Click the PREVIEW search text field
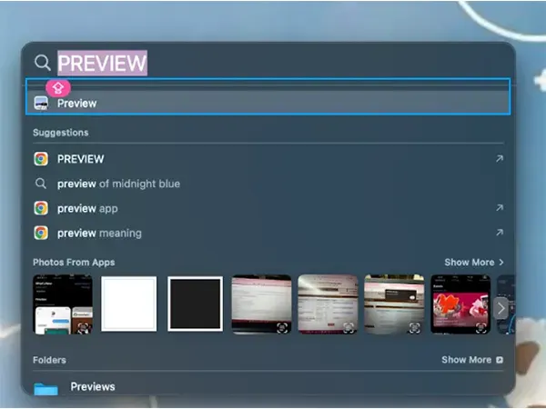546x409 pixels. coord(102,63)
